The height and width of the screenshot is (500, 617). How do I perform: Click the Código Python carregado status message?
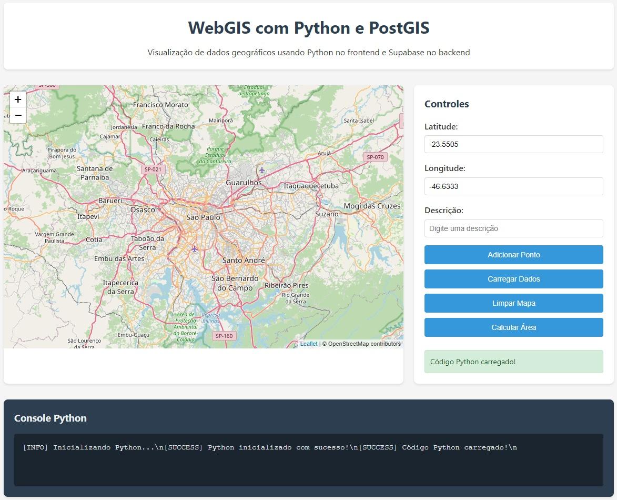[472, 362]
